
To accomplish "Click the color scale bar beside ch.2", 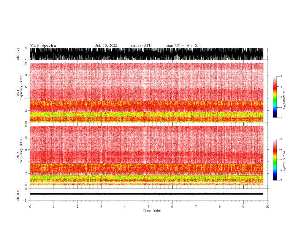I will [x=275, y=160].
